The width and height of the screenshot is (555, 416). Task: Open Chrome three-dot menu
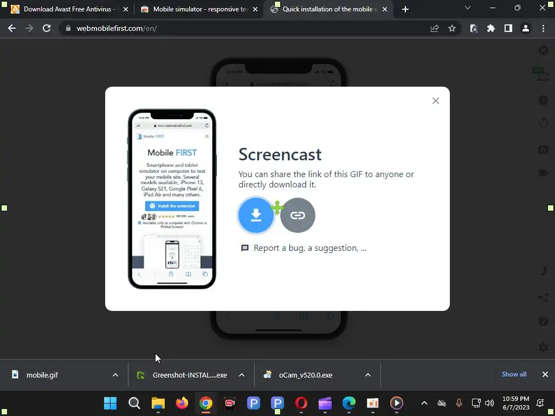543,28
